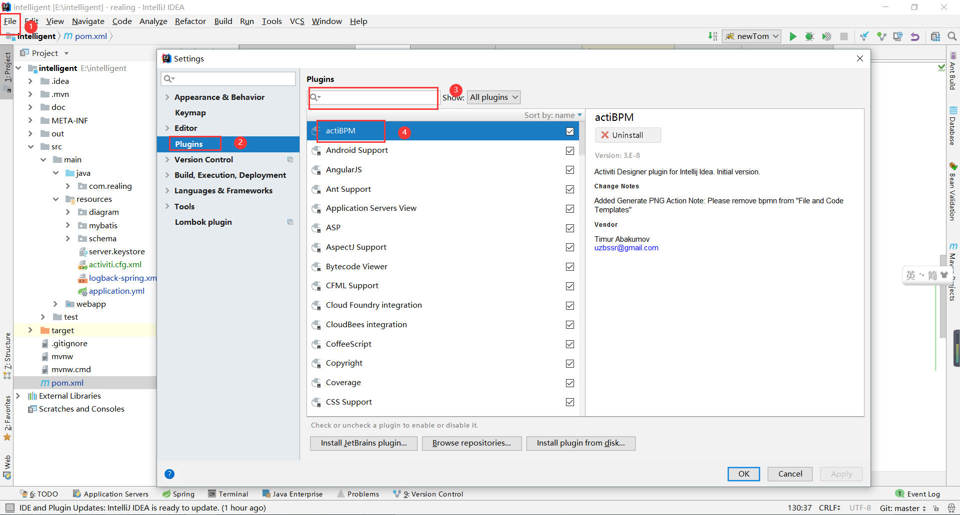Open the Show All plugins dropdown
Screen dimensions: 960x515
pyautogui.click(x=493, y=97)
